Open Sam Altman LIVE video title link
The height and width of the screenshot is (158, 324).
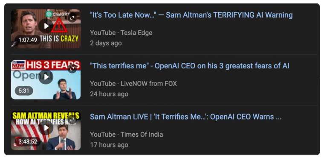coord(186,117)
